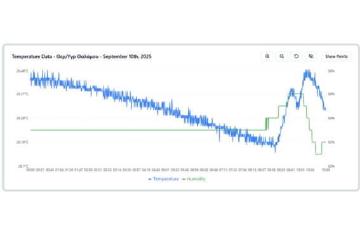362x235 pixels.
Task: Reset the chart zoom with the circular arrow
Action: (x=296, y=57)
